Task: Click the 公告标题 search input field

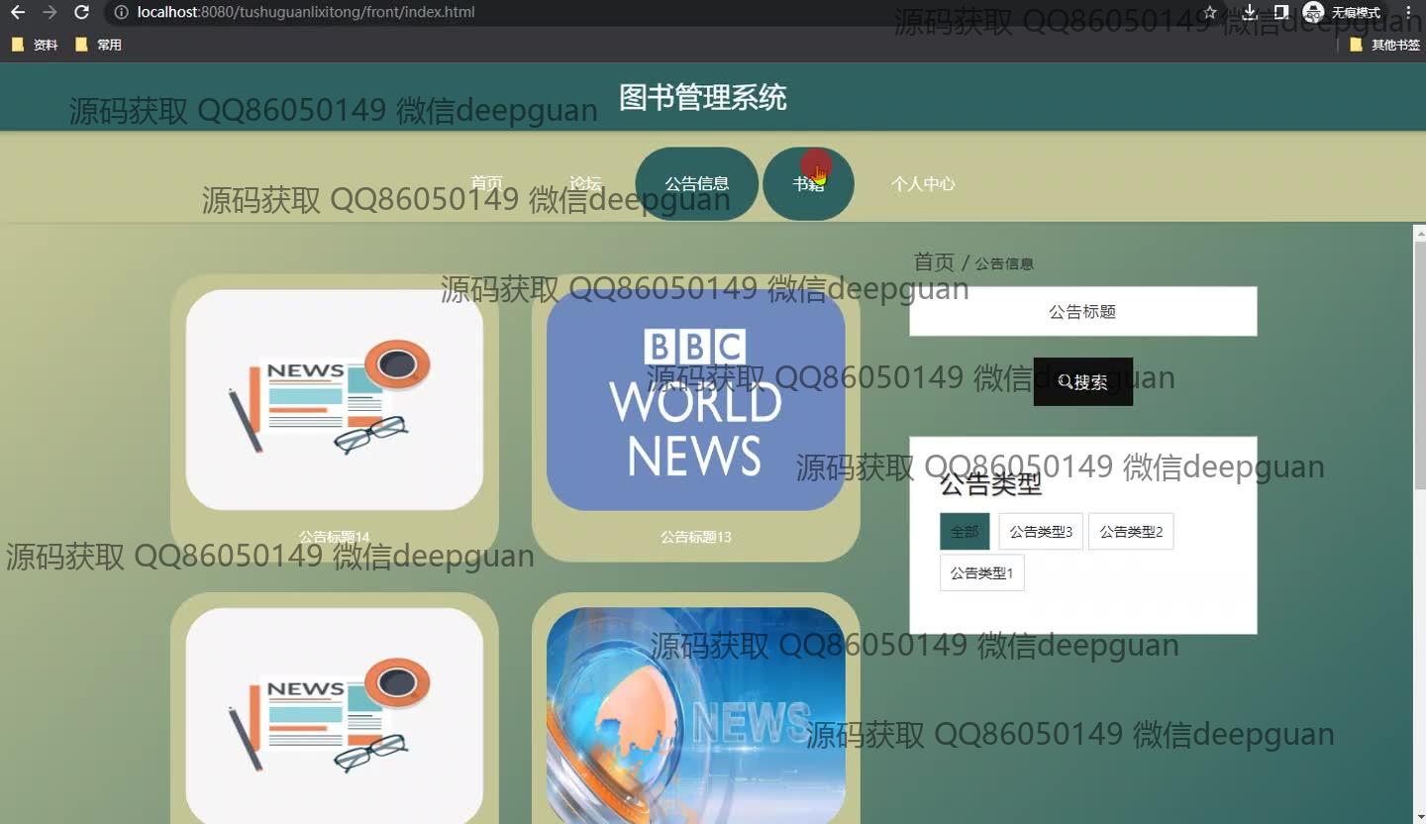Action: click(1083, 312)
